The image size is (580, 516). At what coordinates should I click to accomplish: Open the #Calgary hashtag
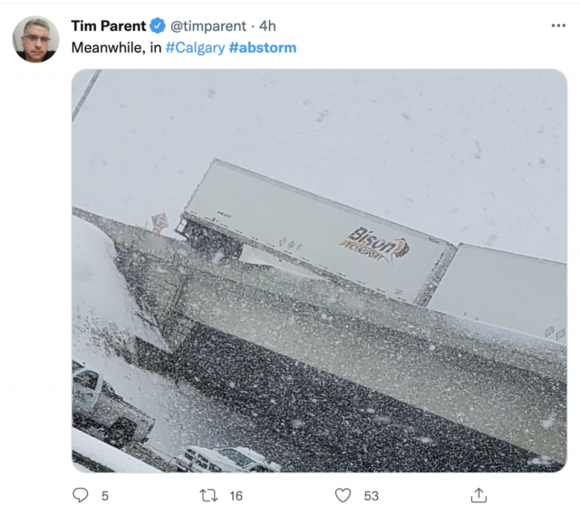point(195,48)
